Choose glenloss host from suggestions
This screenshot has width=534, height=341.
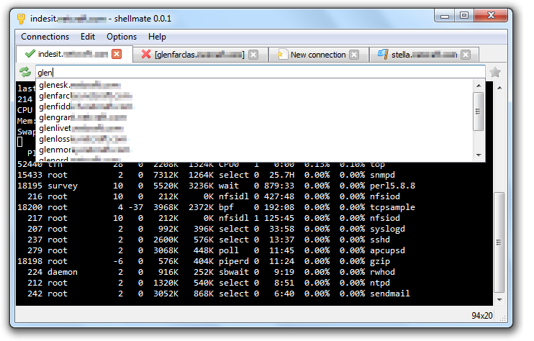point(255,139)
